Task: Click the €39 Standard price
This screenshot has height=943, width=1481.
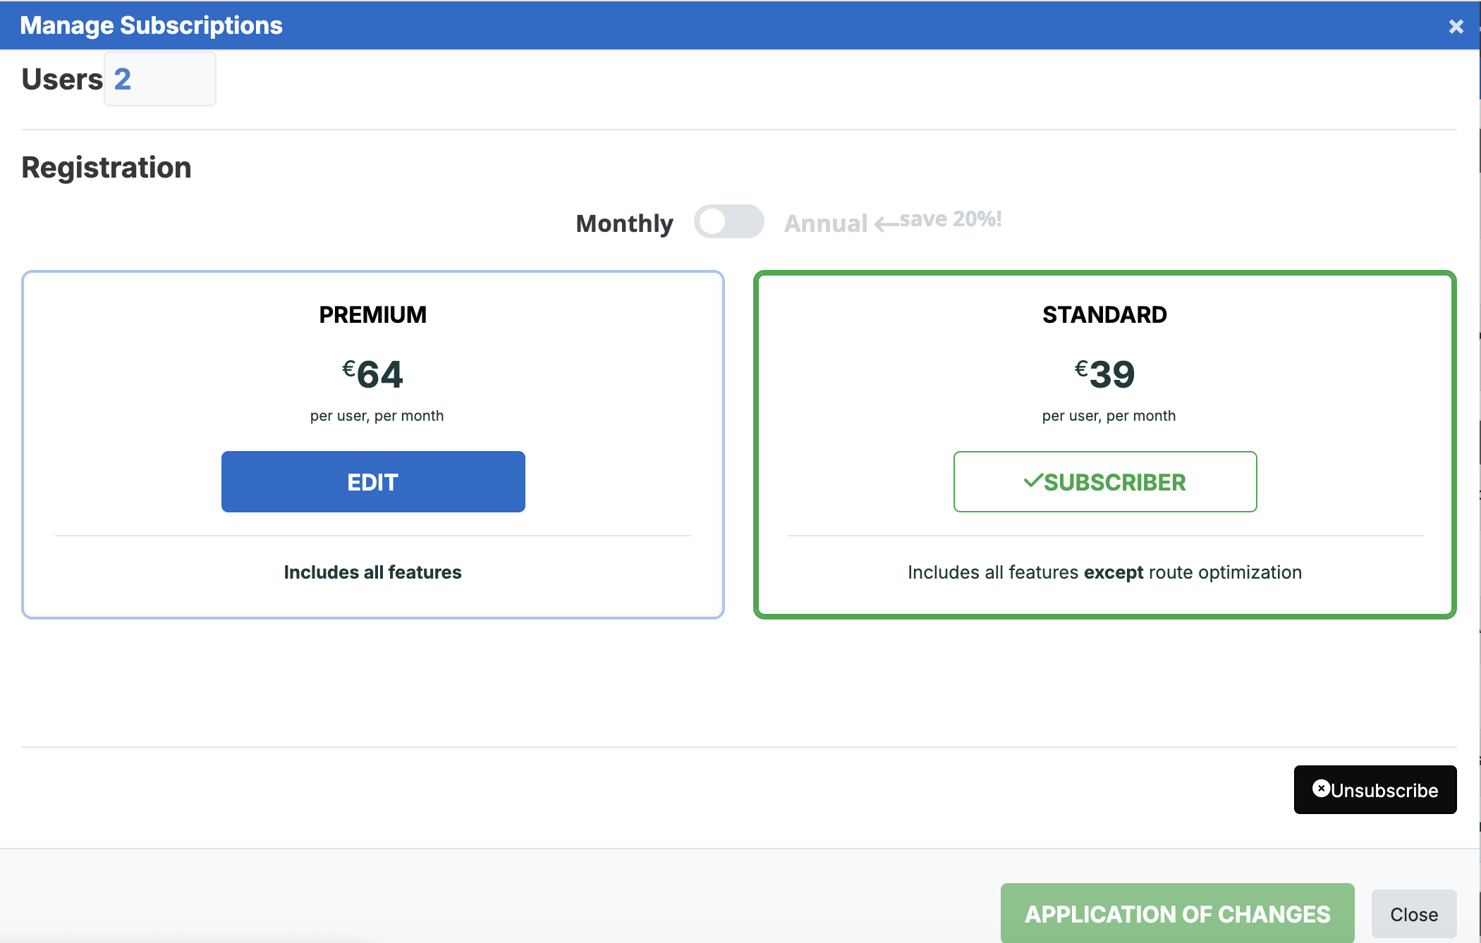Action: (1105, 374)
